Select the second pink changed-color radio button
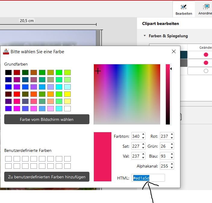The width and height of the screenshot is (212, 203). click(206, 63)
